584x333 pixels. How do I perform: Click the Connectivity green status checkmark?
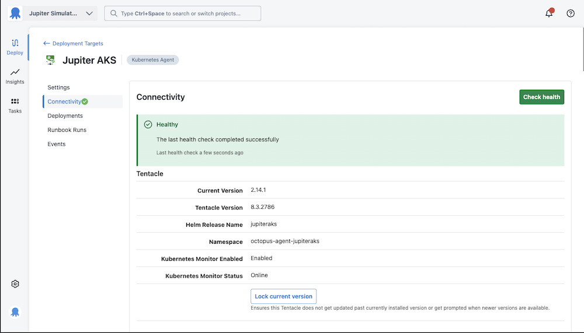[x=85, y=101]
